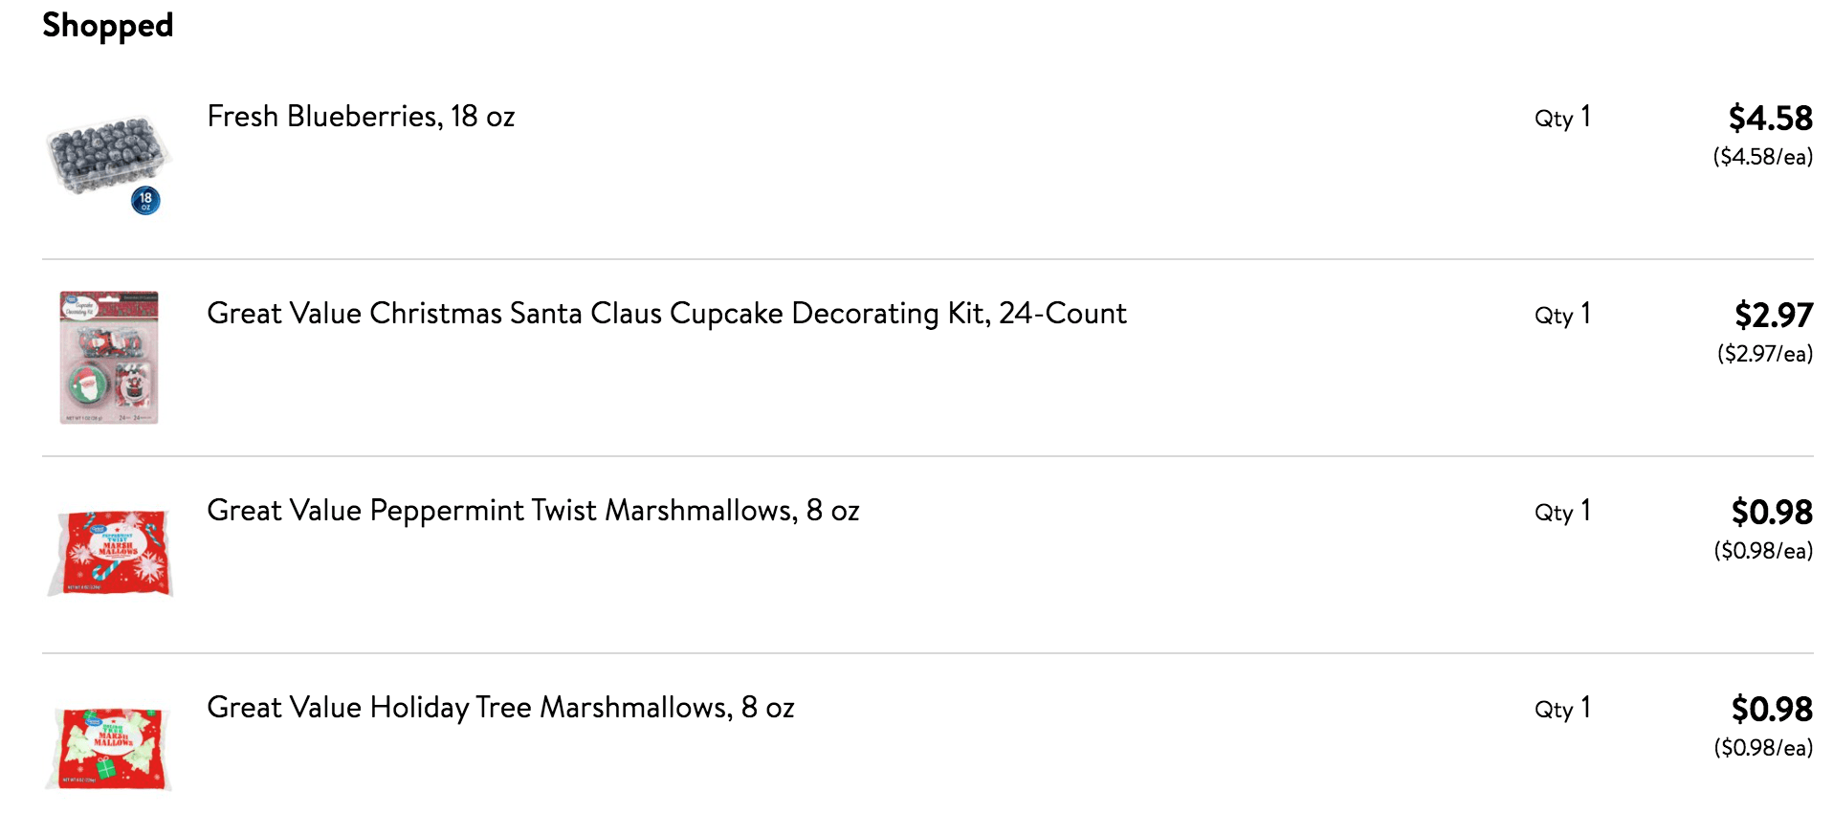Image resolution: width=1833 pixels, height=834 pixels.
Task: Click the ($4.58/ea) unit price text
Action: pyautogui.click(x=1763, y=157)
